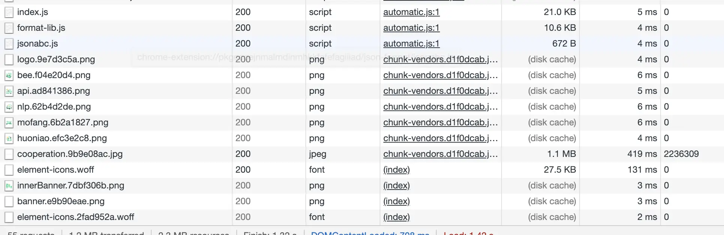Click the thumbnail icon beside mofang.6b2a1827.png
The image size is (724, 235).
point(9,123)
